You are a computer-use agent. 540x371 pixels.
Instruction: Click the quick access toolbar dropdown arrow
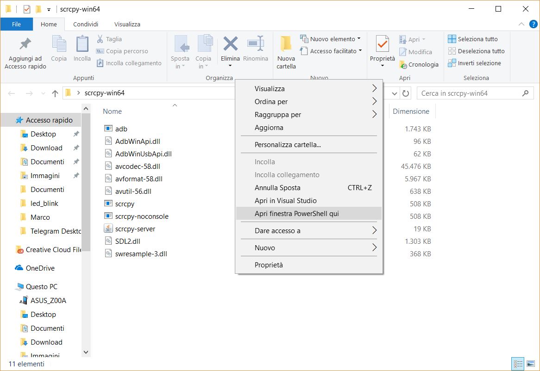coord(49,9)
